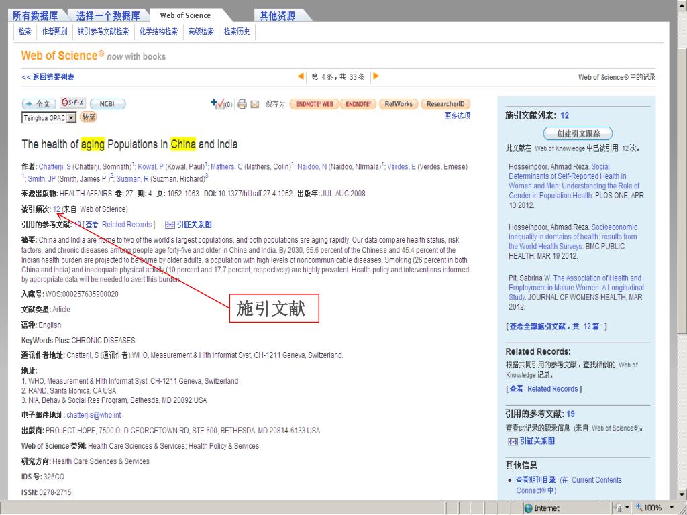The height and width of the screenshot is (515, 687).
Task: Open the 作者甄别 menu item
Action: tap(54, 32)
